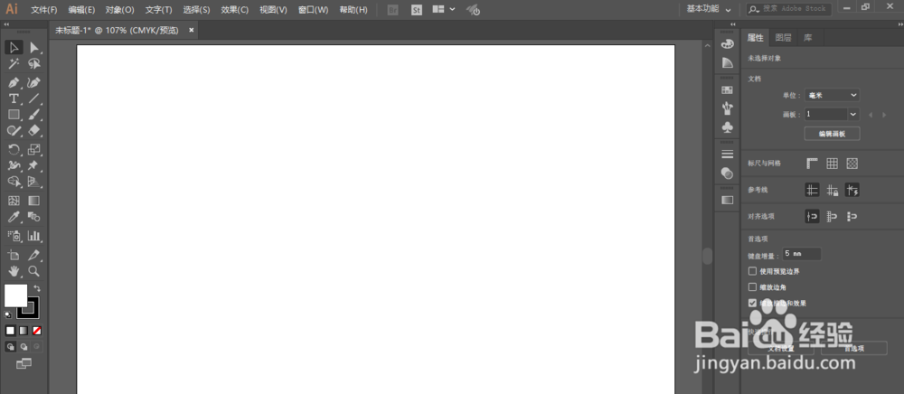This screenshot has height=394, width=904.
Task: Collapse the Properties panel double arrow
Action: [x=900, y=24]
